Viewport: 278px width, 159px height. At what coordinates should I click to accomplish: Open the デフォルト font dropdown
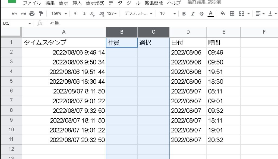tap(138, 14)
